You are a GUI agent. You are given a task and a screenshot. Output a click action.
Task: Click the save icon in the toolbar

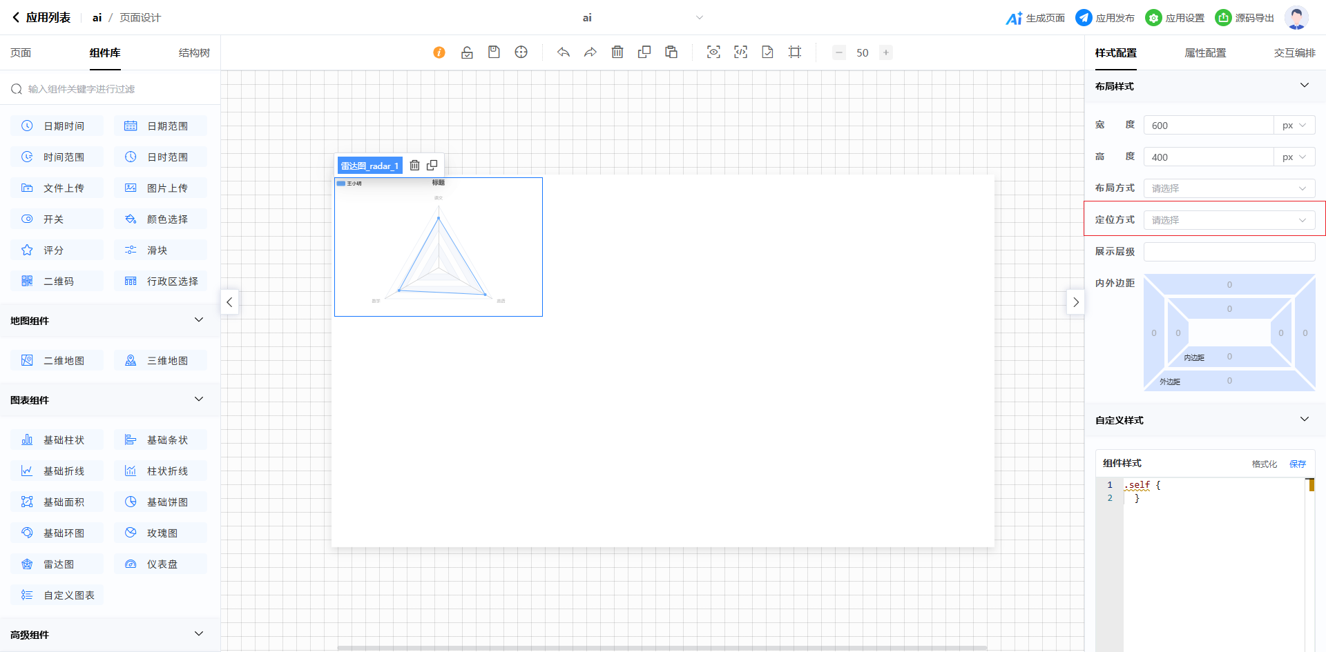494,52
